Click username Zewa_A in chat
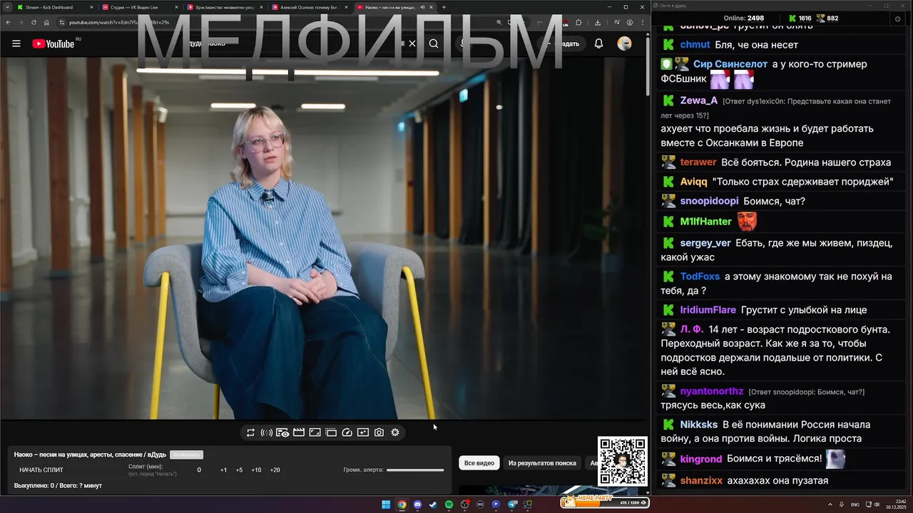Viewport: 913px width, 513px height. click(x=698, y=100)
